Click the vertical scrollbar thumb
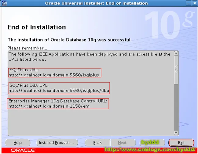Viewport: 198px width, 154px height. pos(176,70)
